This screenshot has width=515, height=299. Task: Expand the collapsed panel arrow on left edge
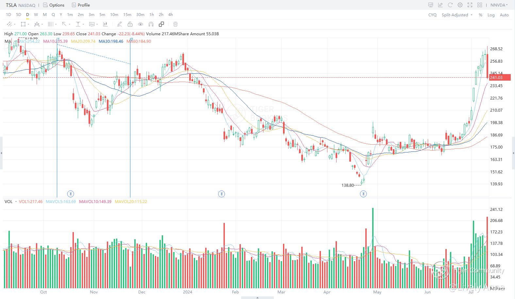pos(1,153)
